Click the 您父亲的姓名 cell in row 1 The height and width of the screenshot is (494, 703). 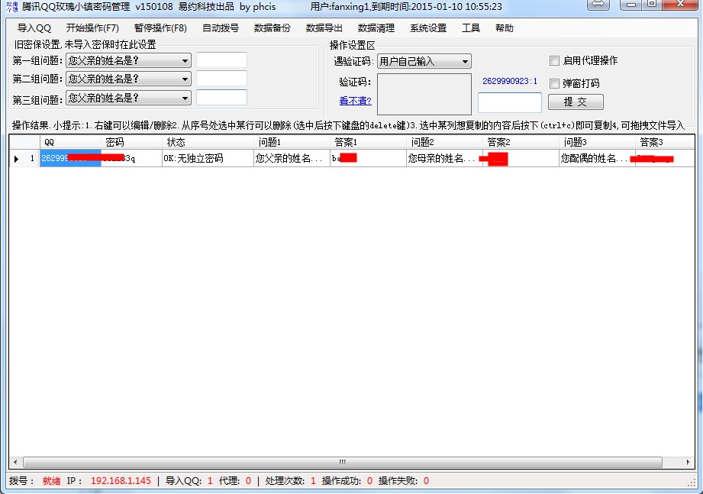pyautogui.click(x=292, y=158)
